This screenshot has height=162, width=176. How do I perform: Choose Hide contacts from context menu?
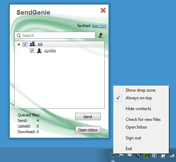[x=139, y=109]
